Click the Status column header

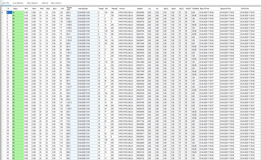point(18,9)
